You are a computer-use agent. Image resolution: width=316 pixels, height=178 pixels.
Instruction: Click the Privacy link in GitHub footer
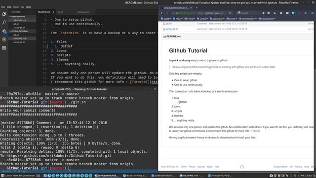pos(192,167)
